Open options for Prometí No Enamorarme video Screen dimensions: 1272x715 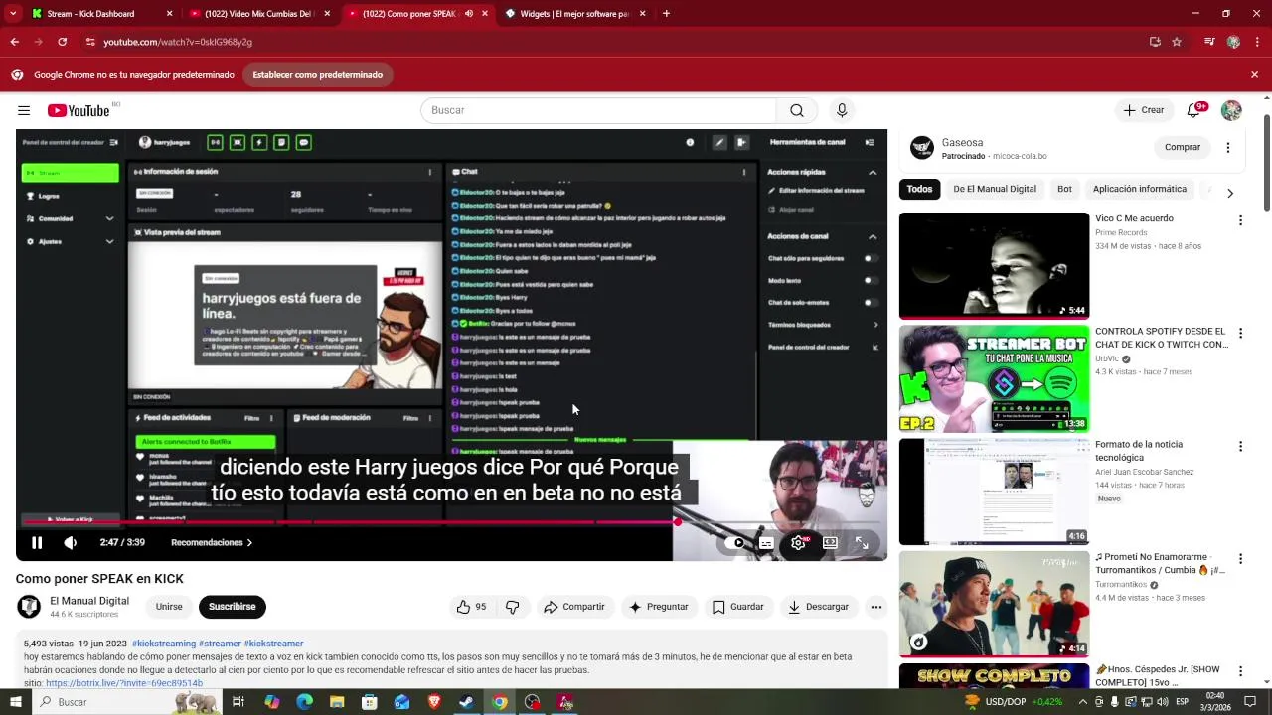pyautogui.click(x=1240, y=559)
